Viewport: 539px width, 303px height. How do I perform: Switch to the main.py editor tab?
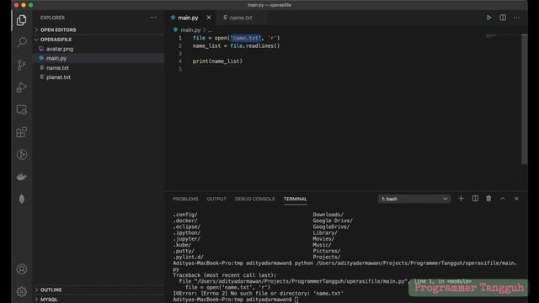[x=188, y=18]
